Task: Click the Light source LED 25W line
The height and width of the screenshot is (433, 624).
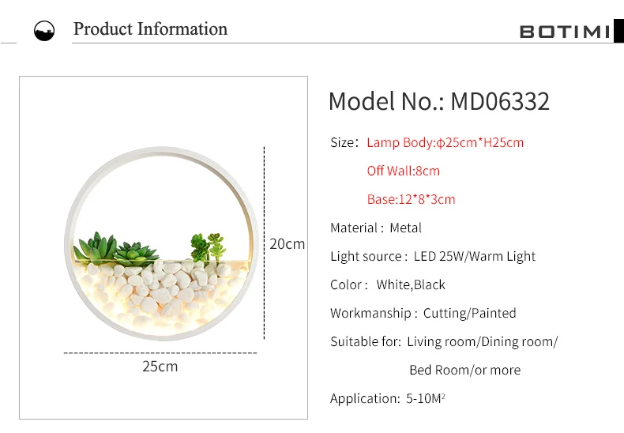Action: [x=433, y=256]
